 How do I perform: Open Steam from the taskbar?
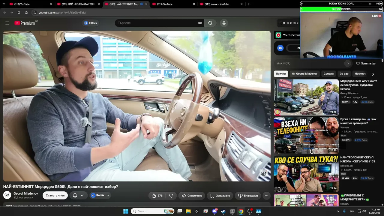(x=223, y=211)
